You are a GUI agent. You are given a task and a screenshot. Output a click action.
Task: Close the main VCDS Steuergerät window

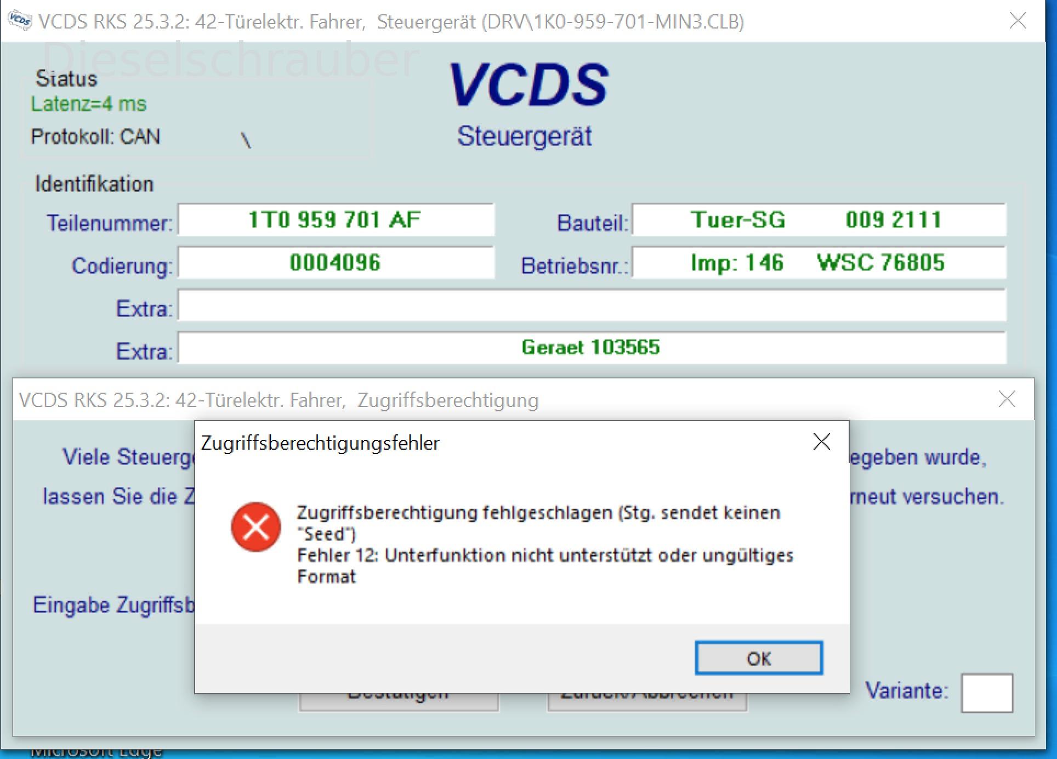coord(1018,21)
